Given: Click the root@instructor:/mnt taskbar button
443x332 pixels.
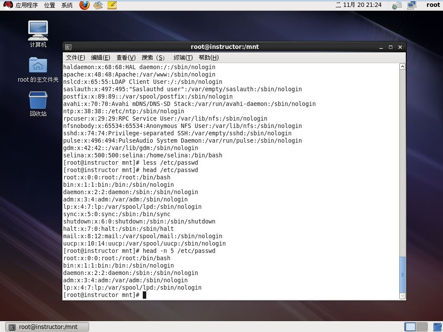Looking at the screenshot, I should (x=47, y=327).
